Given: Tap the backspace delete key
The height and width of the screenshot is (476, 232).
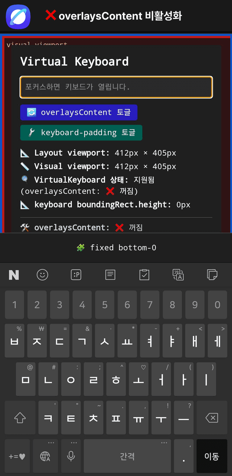Looking at the screenshot, I should click(212, 418).
